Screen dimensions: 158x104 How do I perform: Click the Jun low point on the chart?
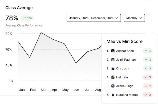point(76,63)
